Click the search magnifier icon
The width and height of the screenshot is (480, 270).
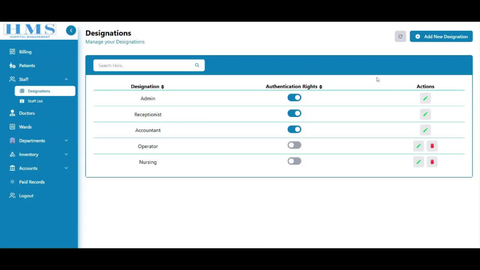(x=197, y=65)
